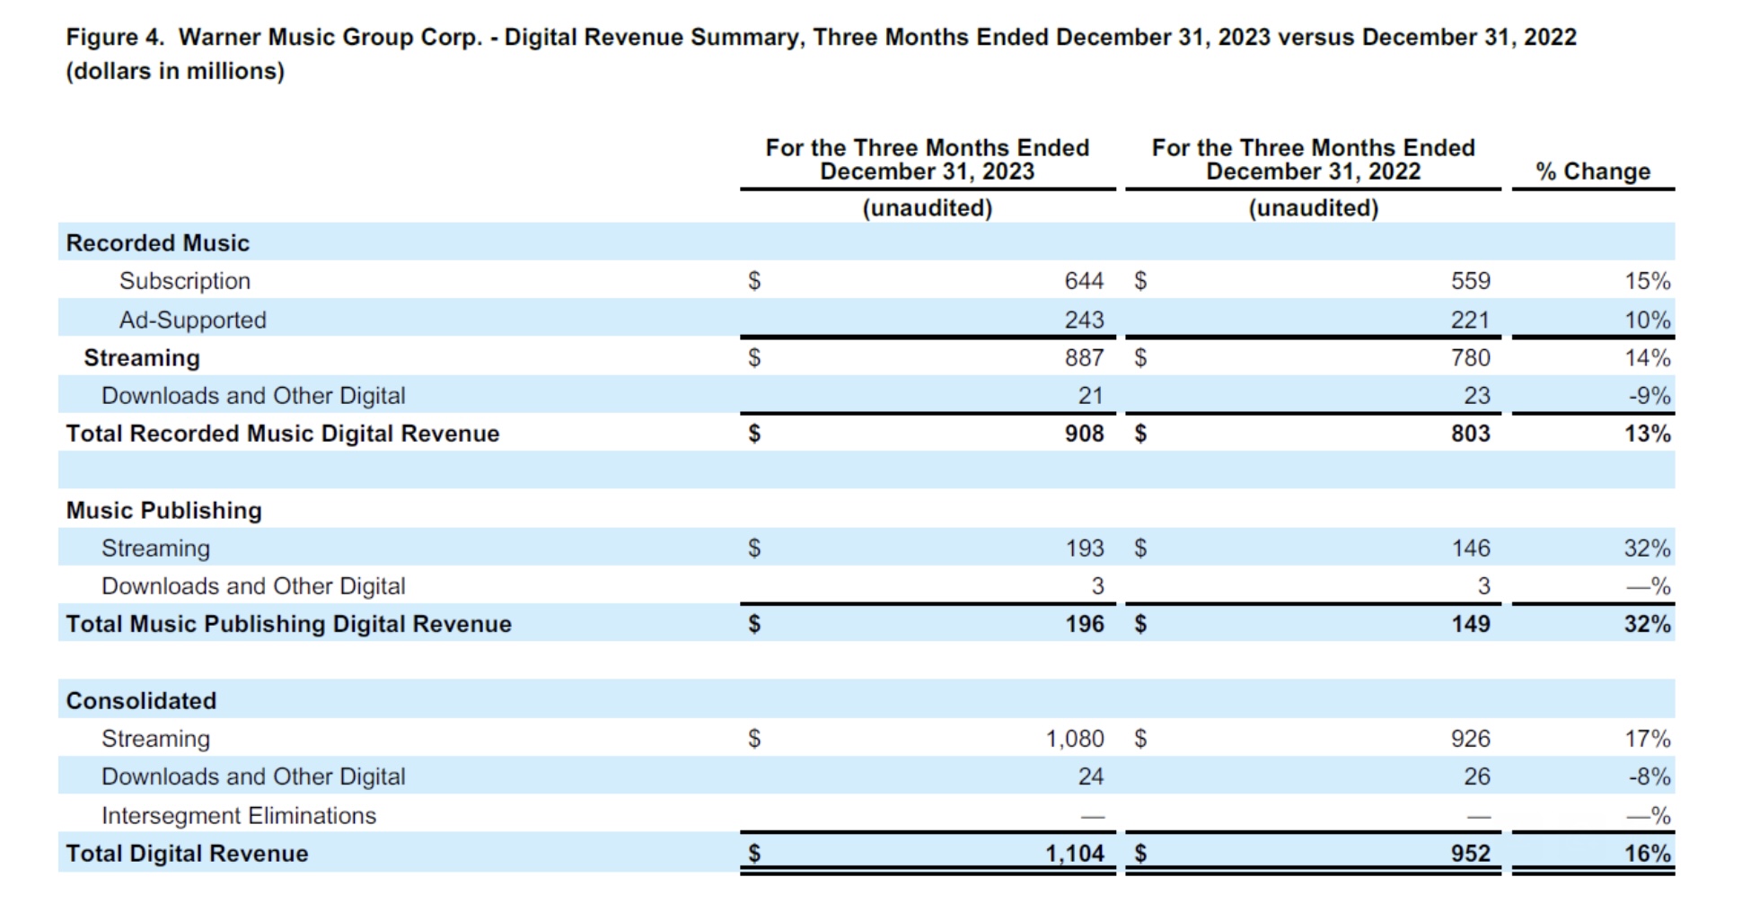The image size is (1742, 921).
Task: Click the Consolidated downloads value 24
Action: 1091,776
